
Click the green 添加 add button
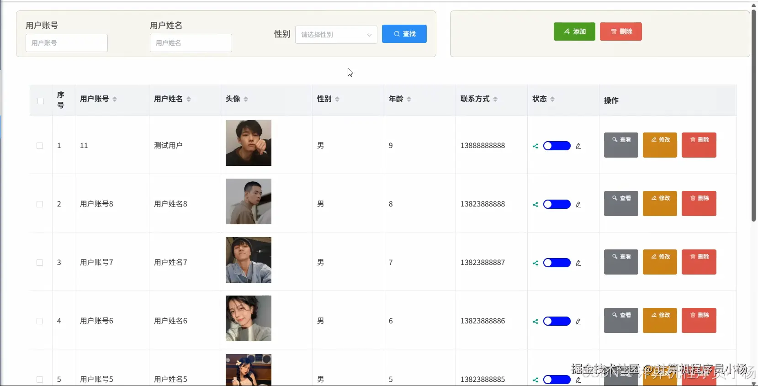pyautogui.click(x=574, y=32)
